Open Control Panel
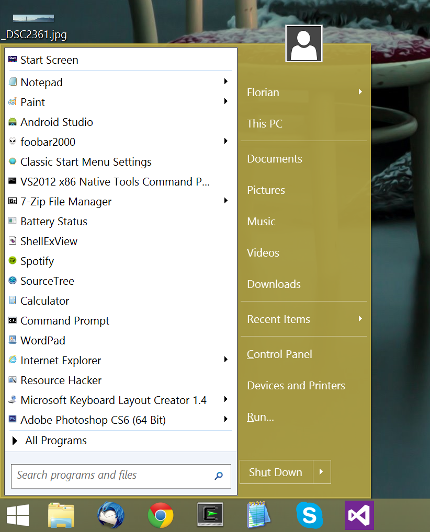Screen dimensions: 430x532 [279, 354]
